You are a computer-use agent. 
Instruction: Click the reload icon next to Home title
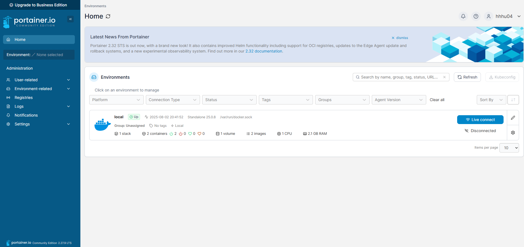point(108,16)
